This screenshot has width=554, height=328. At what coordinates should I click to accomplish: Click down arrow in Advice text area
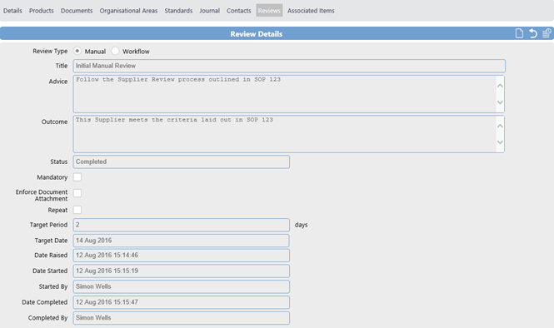tap(500, 102)
